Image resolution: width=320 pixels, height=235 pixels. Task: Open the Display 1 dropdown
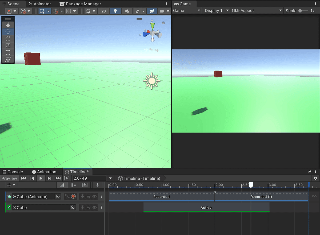(x=216, y=11)
